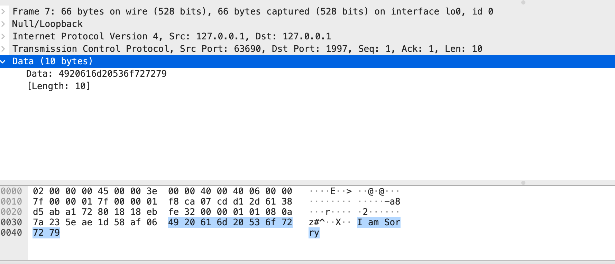This screenshot has width=615, height=264.
Task: Select the [Length: 10] field
Action: click(x=58, y=86)
